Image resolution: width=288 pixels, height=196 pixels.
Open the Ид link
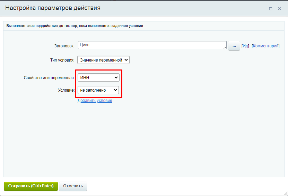245,46
